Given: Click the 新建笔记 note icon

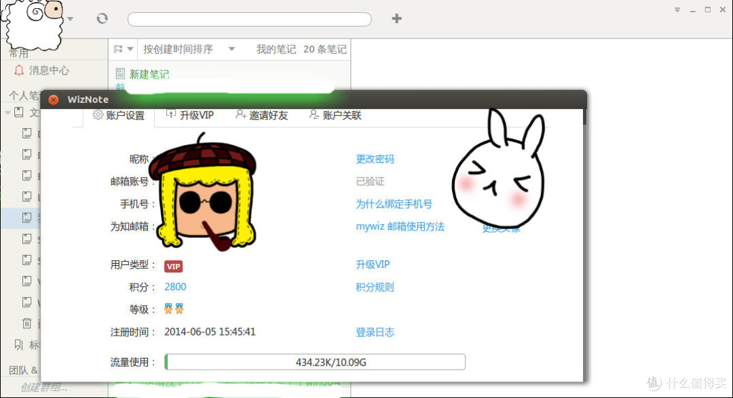Looking at the screenshot, I should pos(120,73).
